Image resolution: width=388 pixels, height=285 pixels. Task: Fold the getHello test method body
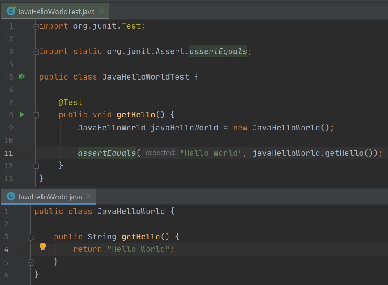[36, 115]
